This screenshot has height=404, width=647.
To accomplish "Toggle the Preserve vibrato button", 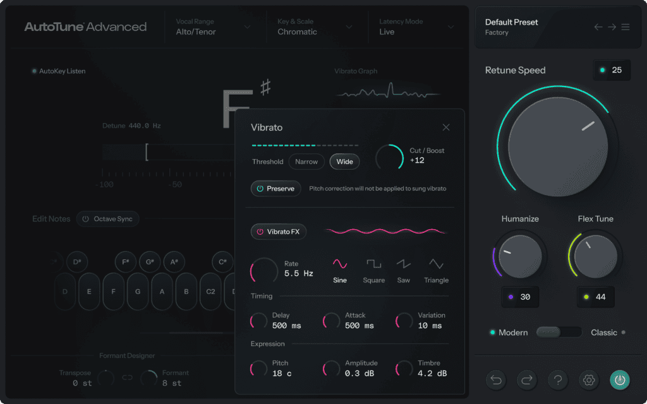I will point(275,189).
